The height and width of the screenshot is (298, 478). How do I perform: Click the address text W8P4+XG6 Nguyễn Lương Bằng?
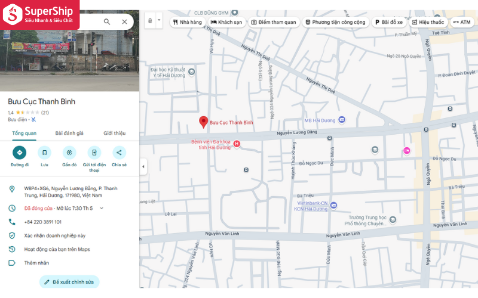[71, 192]
